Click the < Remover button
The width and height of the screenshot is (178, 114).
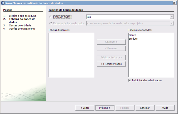tap(111, 48)
